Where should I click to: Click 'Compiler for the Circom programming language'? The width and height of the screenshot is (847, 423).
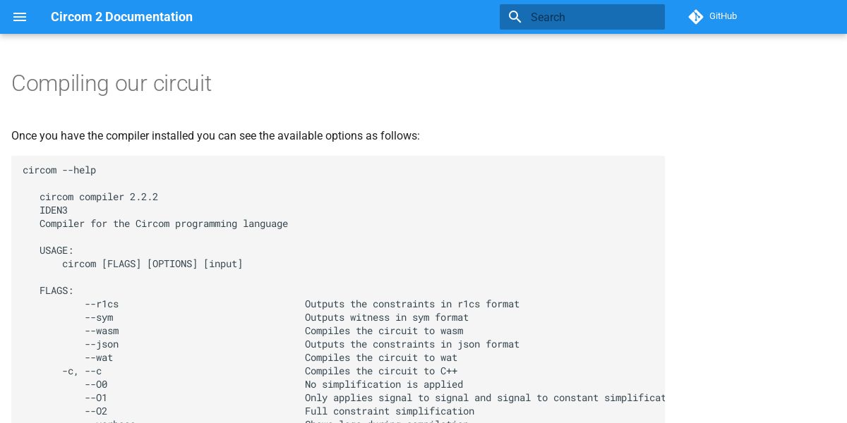(164, 223)
